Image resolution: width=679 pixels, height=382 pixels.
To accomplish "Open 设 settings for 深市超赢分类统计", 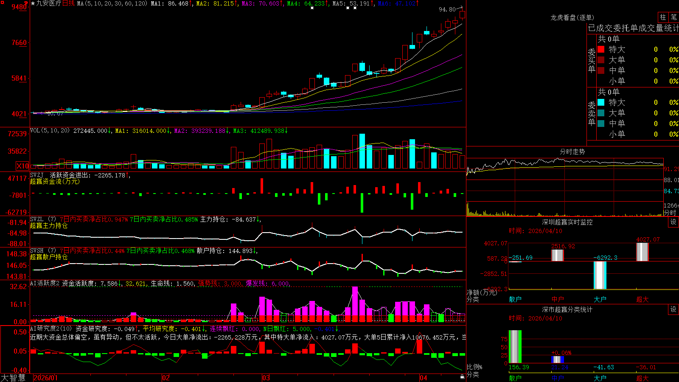I will pyautogui.click(x=673, y=309).
